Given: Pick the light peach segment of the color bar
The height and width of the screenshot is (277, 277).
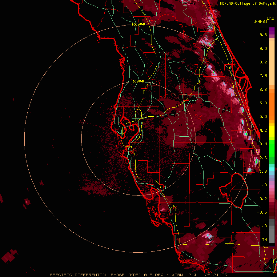Looking at the screenshot, I should click(272, 63).
